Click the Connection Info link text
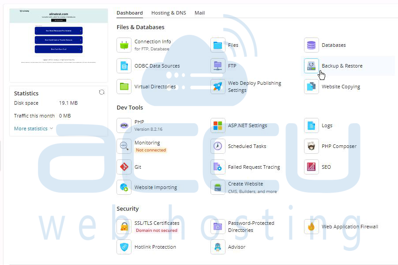Viewport: 398px width, 265px height. click(153, 42)
